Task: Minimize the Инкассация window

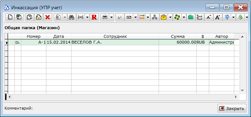Action: (x=212, y=7)
